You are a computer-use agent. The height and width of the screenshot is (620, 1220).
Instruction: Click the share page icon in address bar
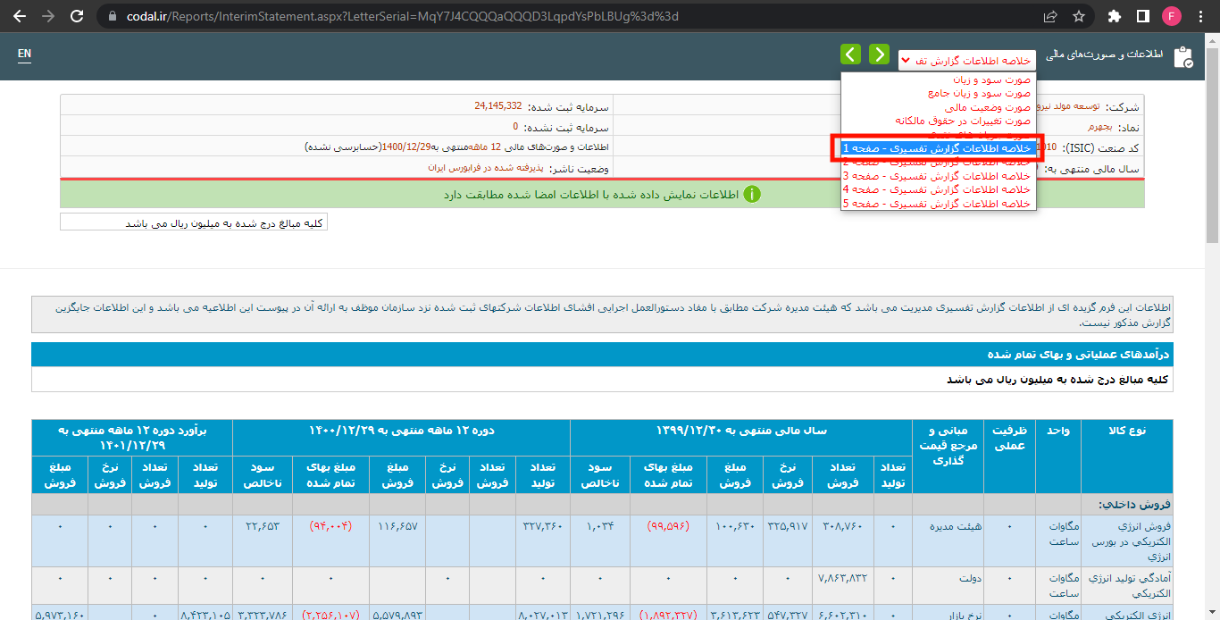pyautogui.click(x=1050, y=16)
